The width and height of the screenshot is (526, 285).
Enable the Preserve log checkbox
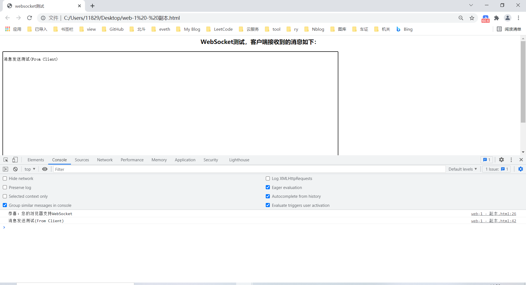click(x=5, y=187)
